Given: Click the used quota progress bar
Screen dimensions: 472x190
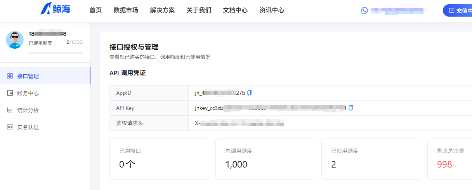Looking at the screenshot, I should 56,53.
